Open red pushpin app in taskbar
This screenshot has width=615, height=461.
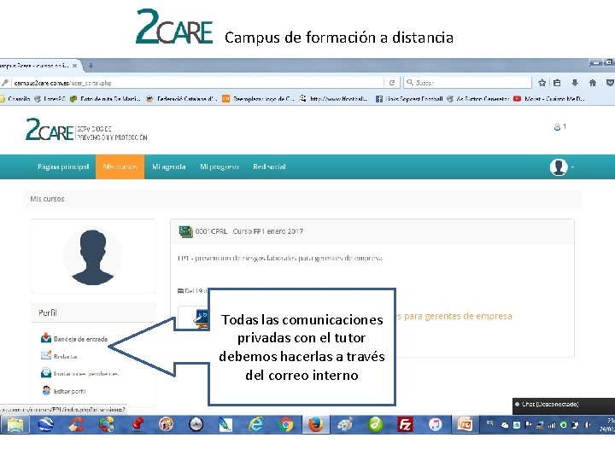pyautogui.click(x=136, y=424)
